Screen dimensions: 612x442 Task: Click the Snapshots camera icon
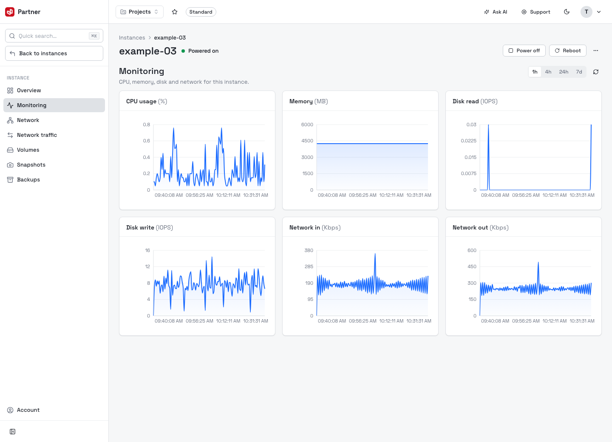pos(10,165)
